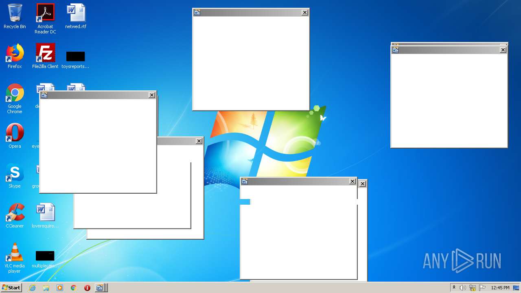
Task: Select the multiplecam file icon
Action: [45, 258]
